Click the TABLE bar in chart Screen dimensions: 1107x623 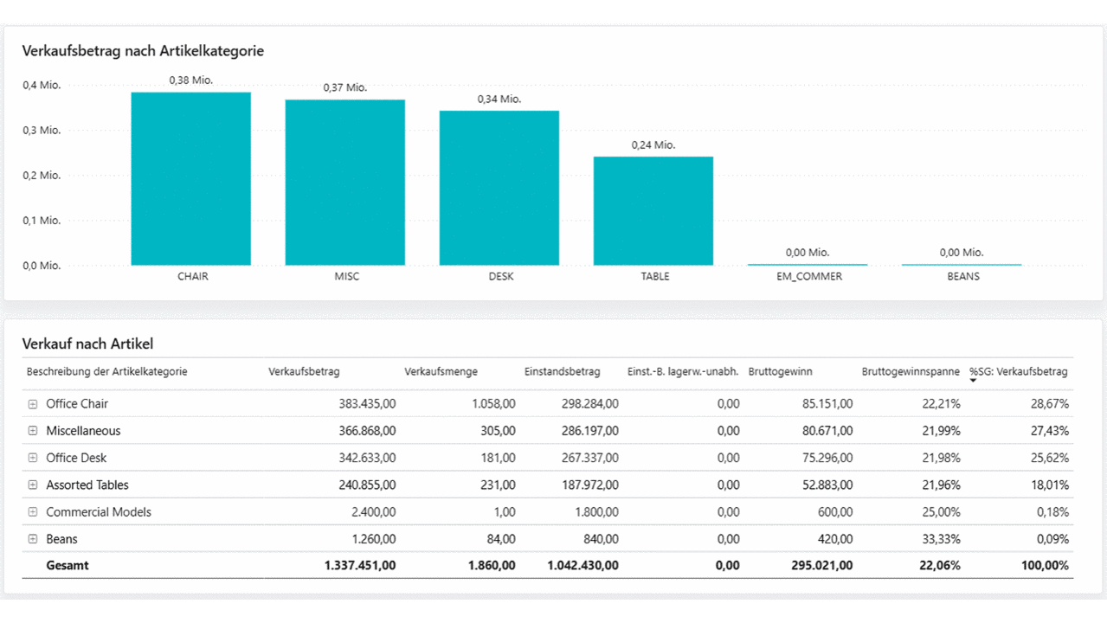pos(653,211)
